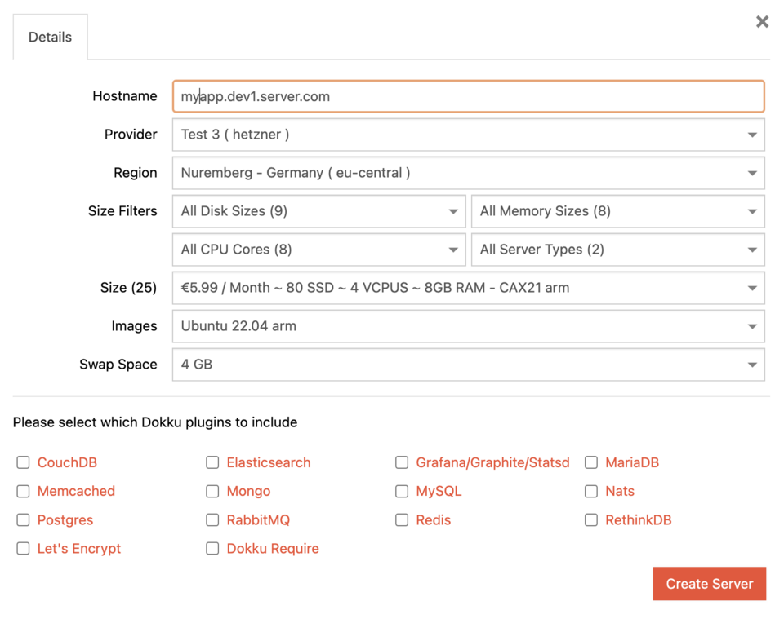Open the Elasticsearch plugin link

(269, 462)
